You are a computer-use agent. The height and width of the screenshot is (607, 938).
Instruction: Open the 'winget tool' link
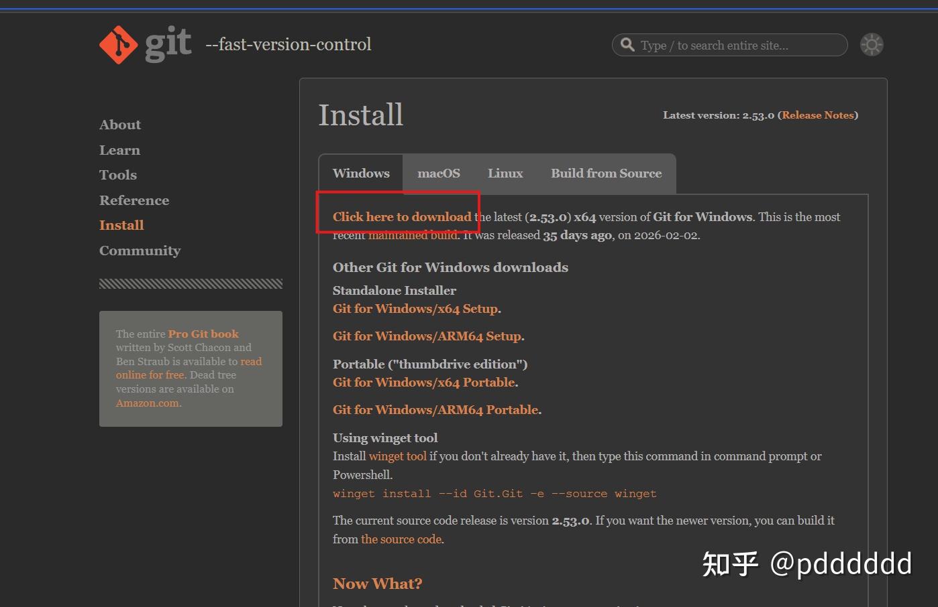398,456
